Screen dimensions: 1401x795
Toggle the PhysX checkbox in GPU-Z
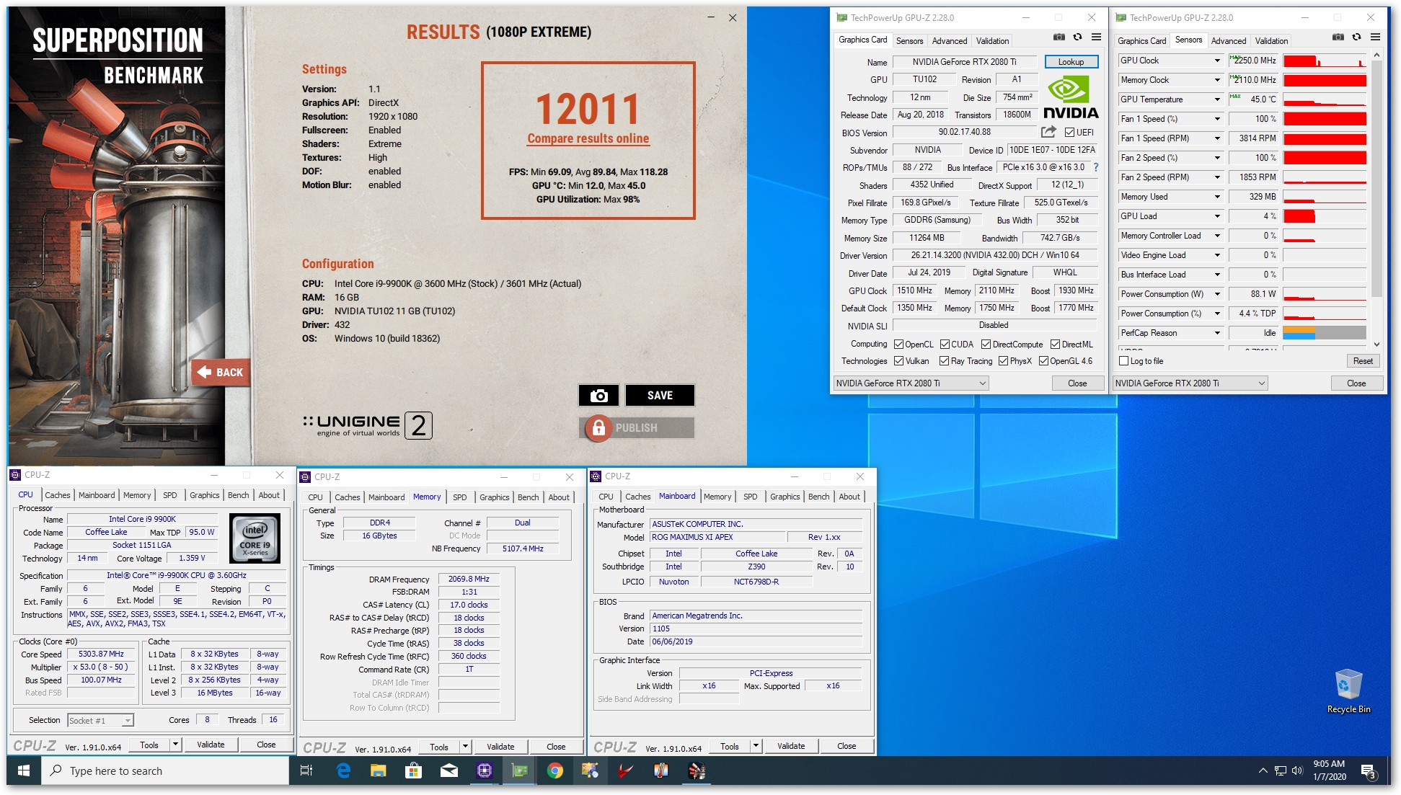click(x=1003, y=361)
